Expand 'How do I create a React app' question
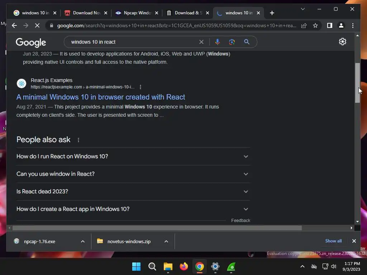Viewport: 367px width, 275px height. pos(133,209)
